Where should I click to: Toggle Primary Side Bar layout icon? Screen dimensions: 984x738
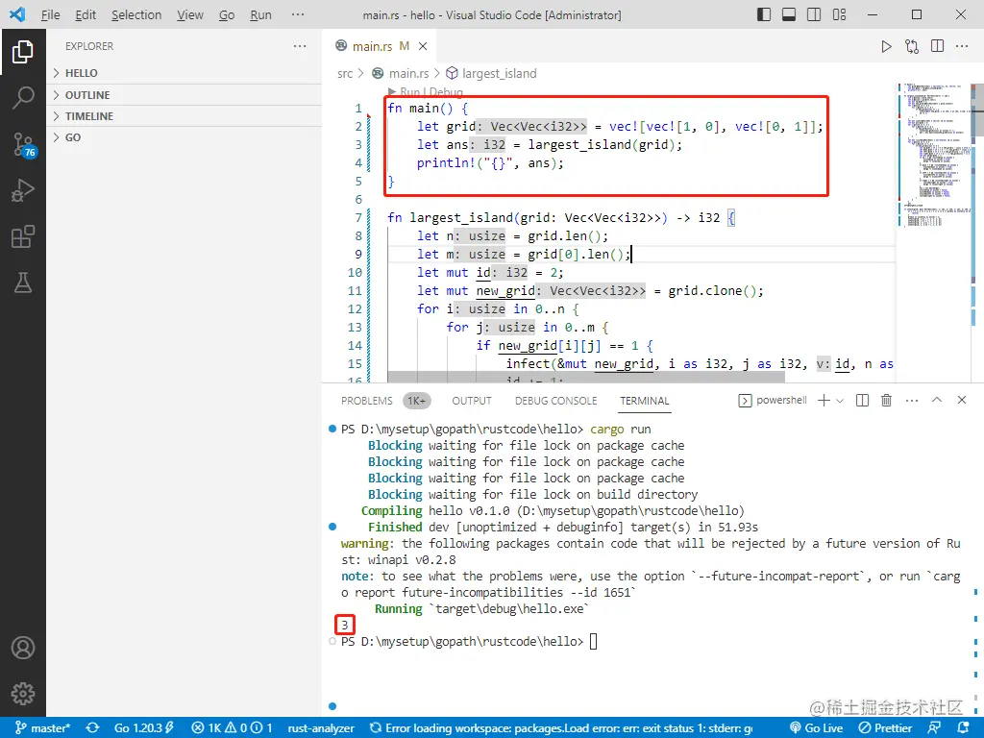(764, 14)
